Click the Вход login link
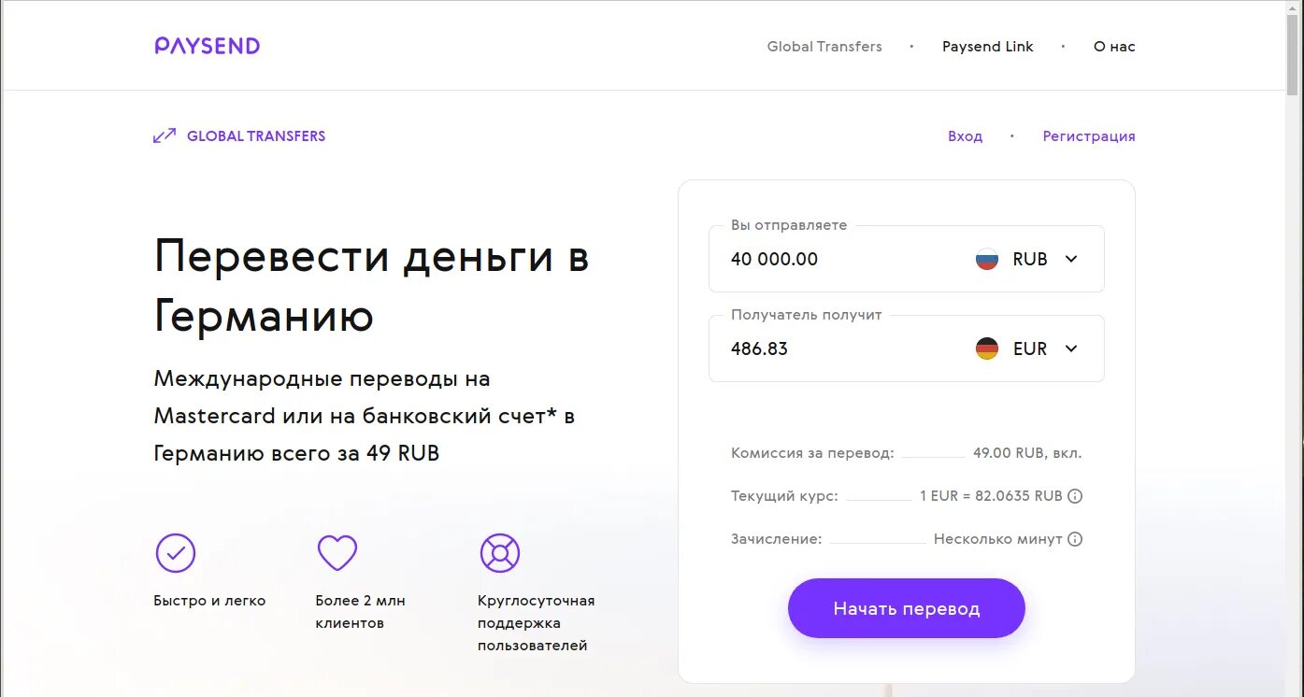Viewport: 1304px width, 697px height. coord(966,136)
